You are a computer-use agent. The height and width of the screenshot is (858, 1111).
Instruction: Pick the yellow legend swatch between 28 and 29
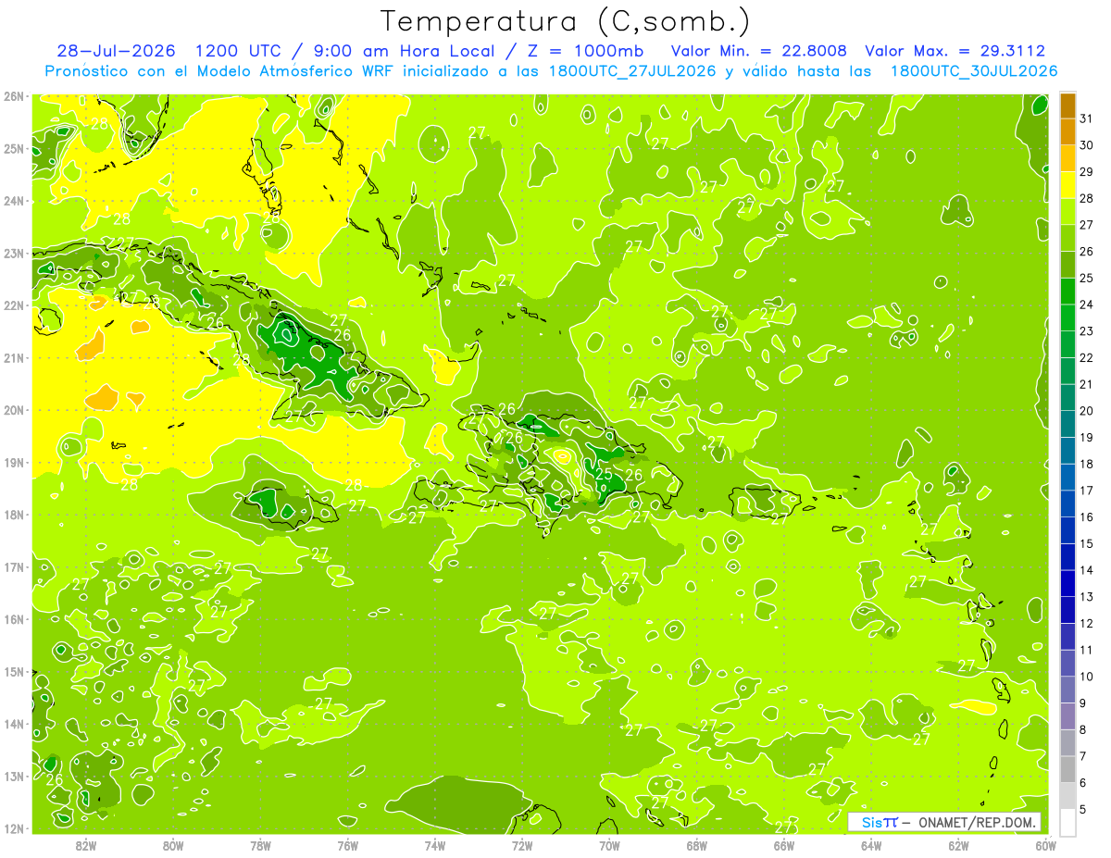coord(1067,185)
